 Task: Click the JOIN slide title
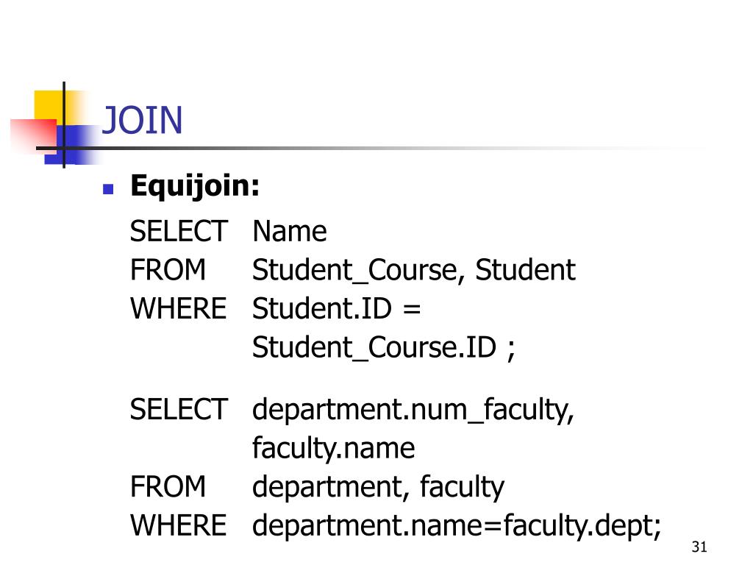pos(142,120)
